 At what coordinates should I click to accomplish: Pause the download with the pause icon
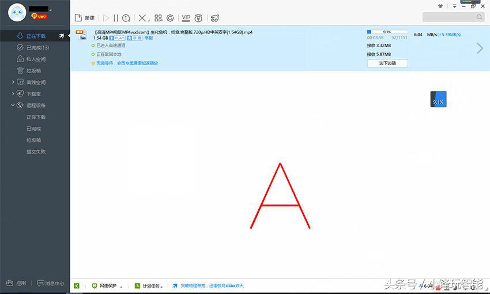click(x=116, y=18)
